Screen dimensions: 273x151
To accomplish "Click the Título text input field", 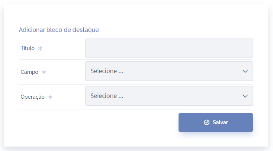I will coord(169,48).
